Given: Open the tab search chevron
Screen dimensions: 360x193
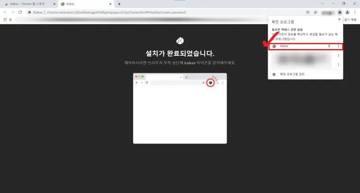Looking at the screenshot, I should click(322, 4).
